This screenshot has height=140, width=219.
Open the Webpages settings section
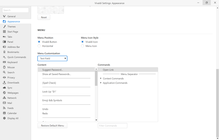[x=15, y=93]
